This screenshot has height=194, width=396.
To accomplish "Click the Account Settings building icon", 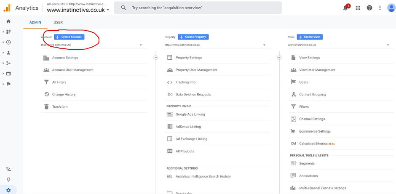I will 46,58.
